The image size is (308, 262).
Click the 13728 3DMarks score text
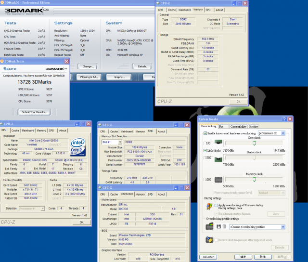[34, 82]
